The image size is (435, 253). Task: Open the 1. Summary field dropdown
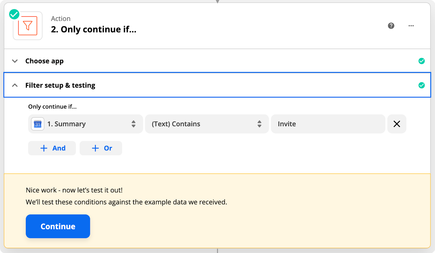tap(85, 124)
